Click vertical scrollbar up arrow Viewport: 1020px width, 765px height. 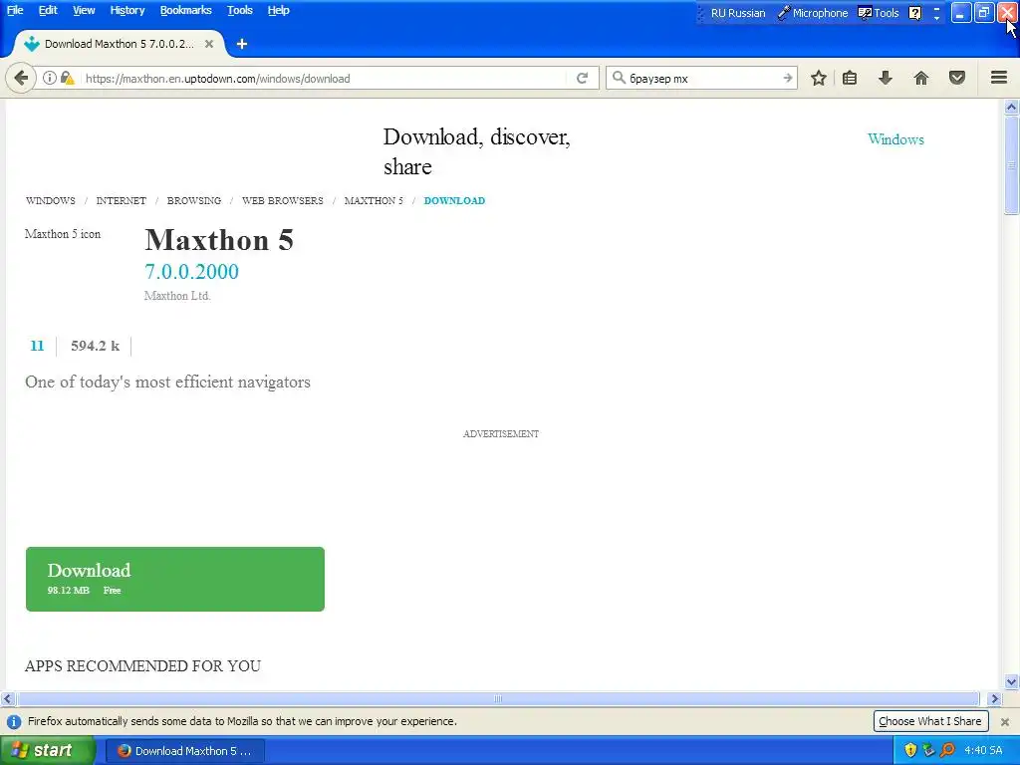click(x=1011, y=108)
